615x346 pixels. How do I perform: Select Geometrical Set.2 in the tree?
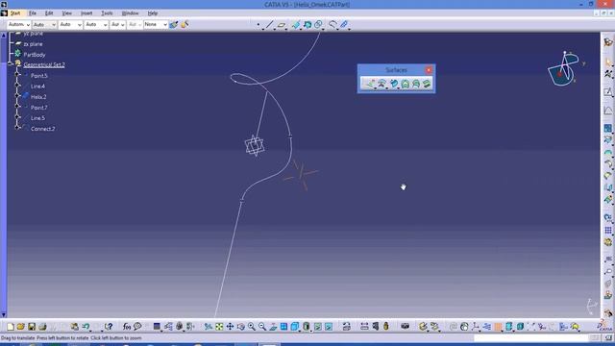pyautogui.click(x=44, y=64)
